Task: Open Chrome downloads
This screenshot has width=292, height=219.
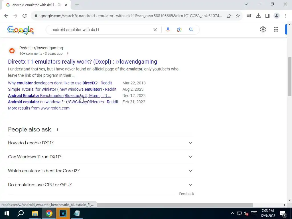Action: 258,16
